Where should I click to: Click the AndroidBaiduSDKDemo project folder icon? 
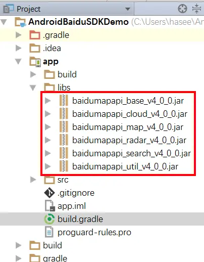click(x=20, y=22)
